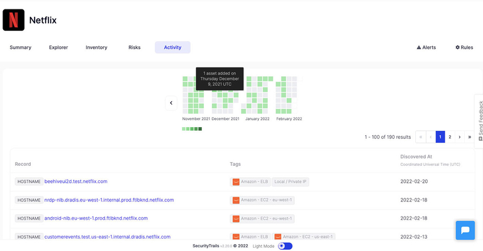Open the Send Feedback side tab

[480, 121]
